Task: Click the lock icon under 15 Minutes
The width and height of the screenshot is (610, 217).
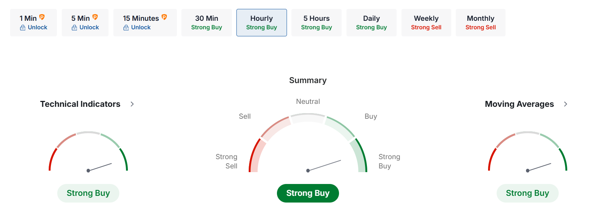Action: tap(126, 27)
